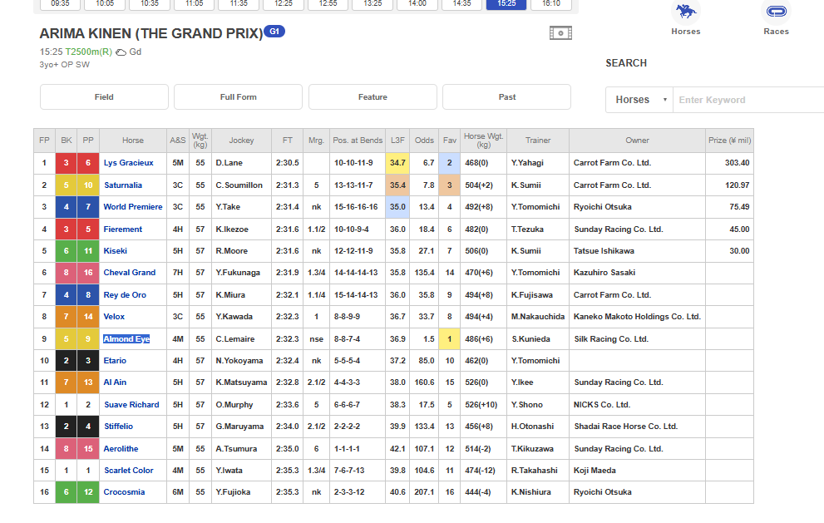Switch to the Full Form tab
This screenshot has height=523, width=824.
tap(238, 97)
